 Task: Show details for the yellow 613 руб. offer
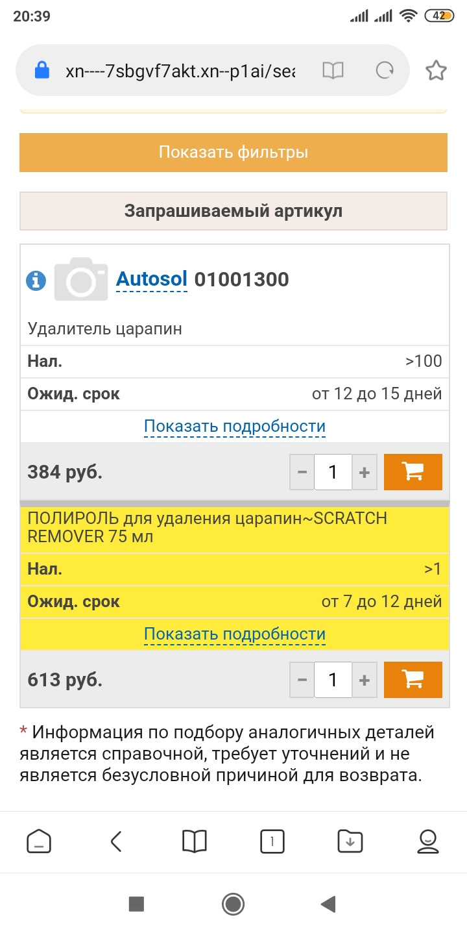coord(234,634)
